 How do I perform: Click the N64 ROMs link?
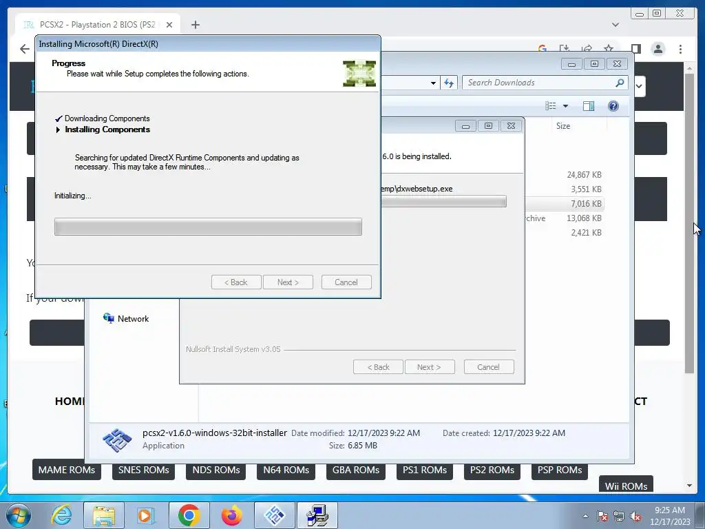[286, 470]
